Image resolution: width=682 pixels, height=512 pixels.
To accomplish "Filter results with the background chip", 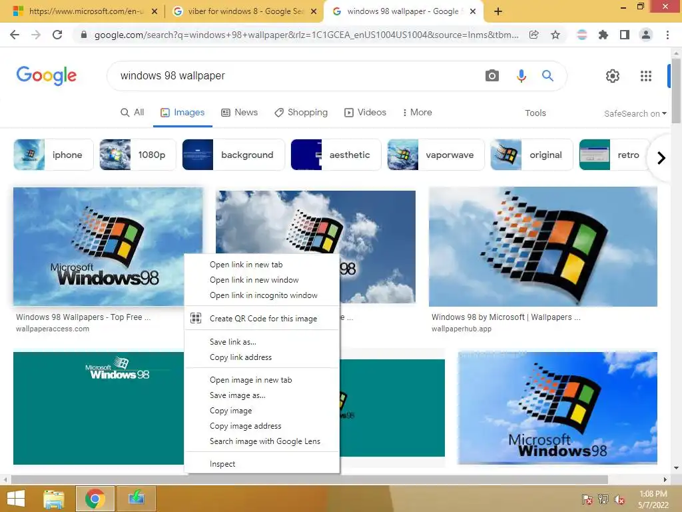I will tap(233, 155).
